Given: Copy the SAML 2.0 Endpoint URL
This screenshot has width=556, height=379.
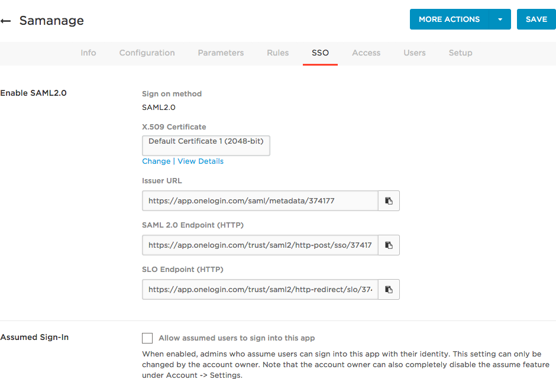Looking at the screenshot, I should (x=389, y=245).
